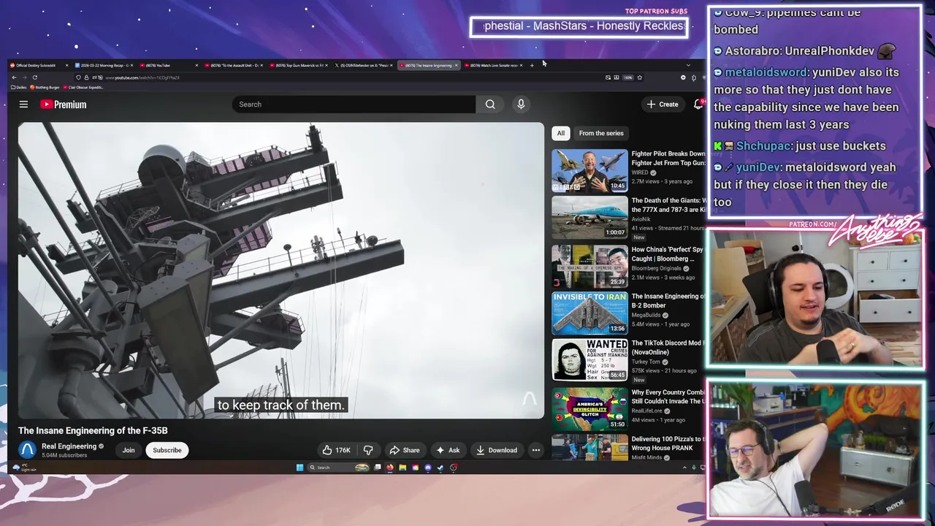
Task: Download the video
Action: 497,450
